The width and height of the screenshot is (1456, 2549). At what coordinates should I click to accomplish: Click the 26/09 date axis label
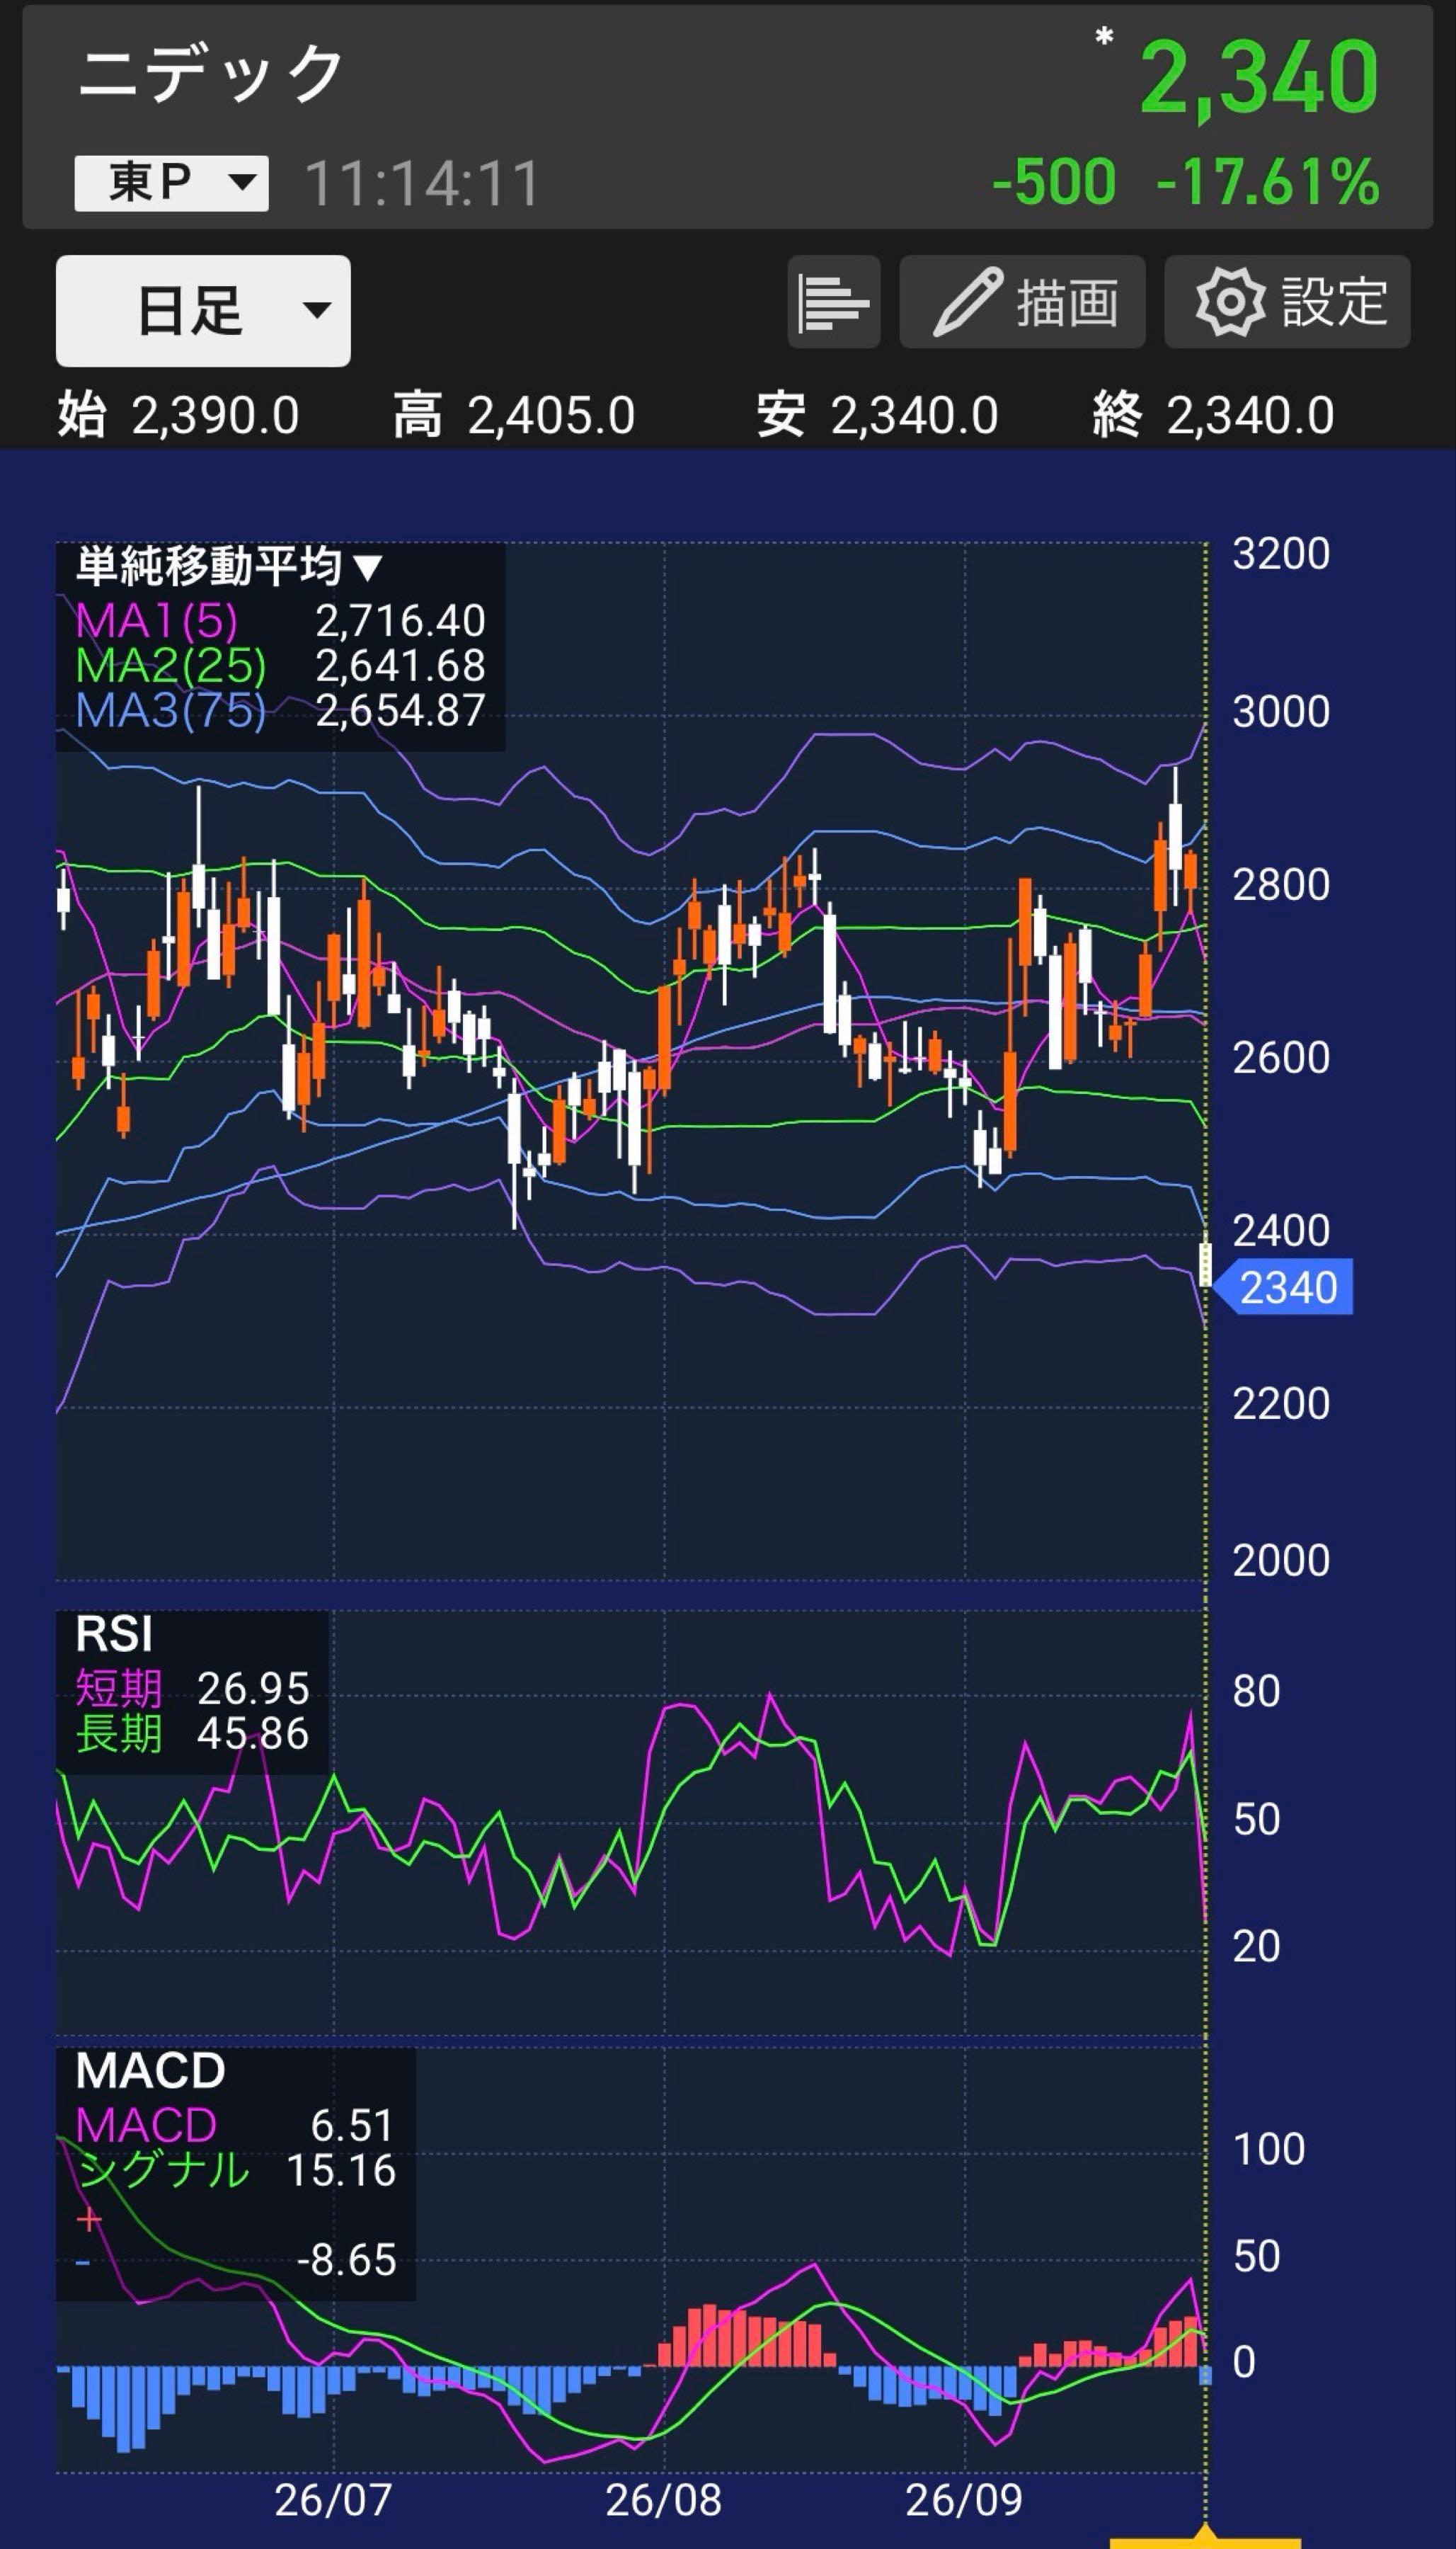(x=964, y=2501)
